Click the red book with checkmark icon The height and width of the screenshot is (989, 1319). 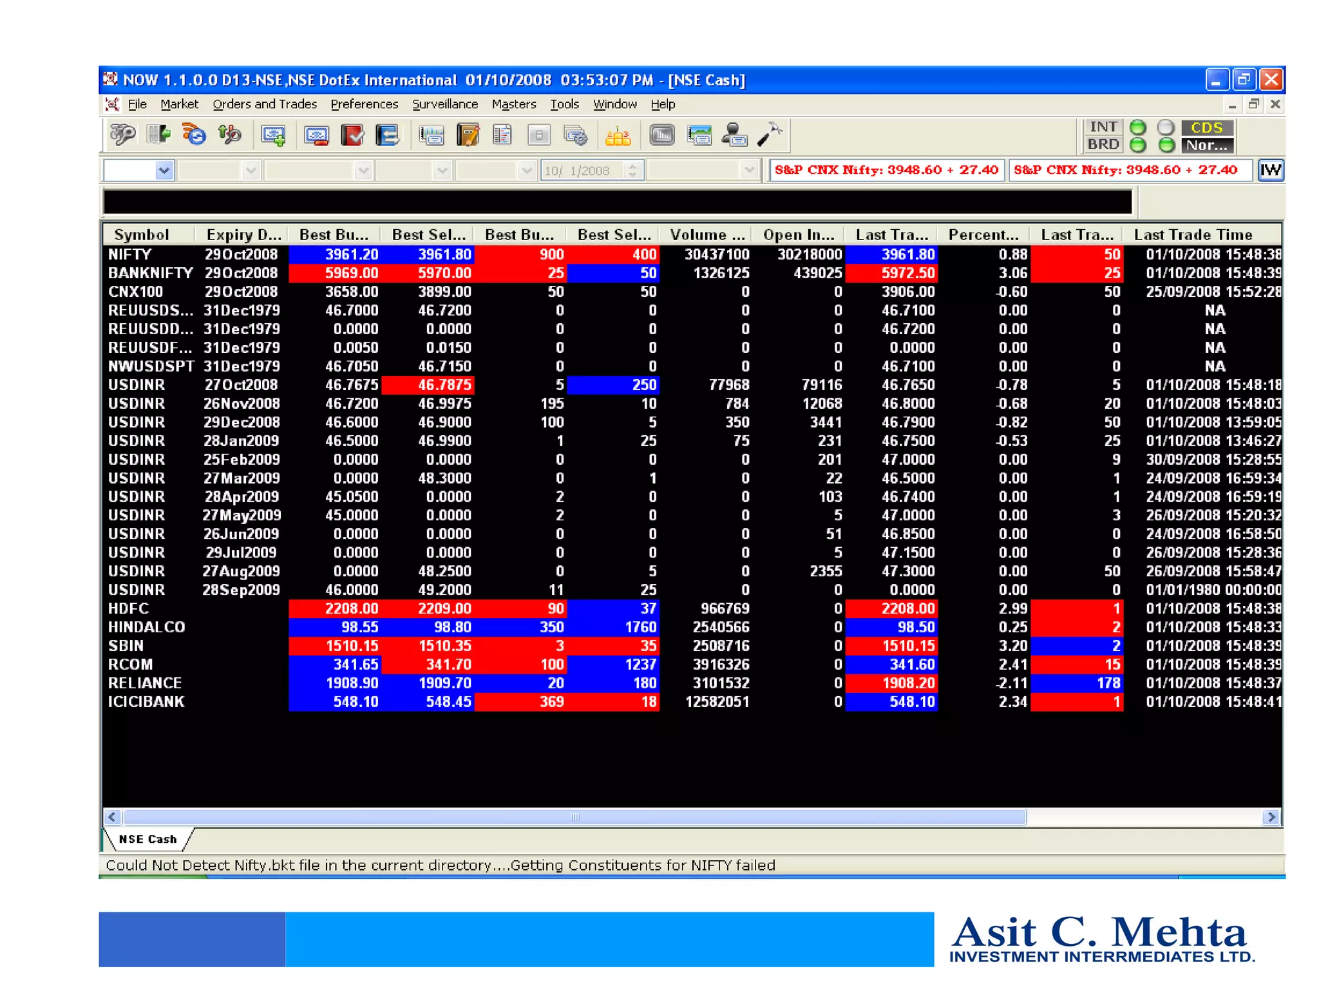click(352, 135)
